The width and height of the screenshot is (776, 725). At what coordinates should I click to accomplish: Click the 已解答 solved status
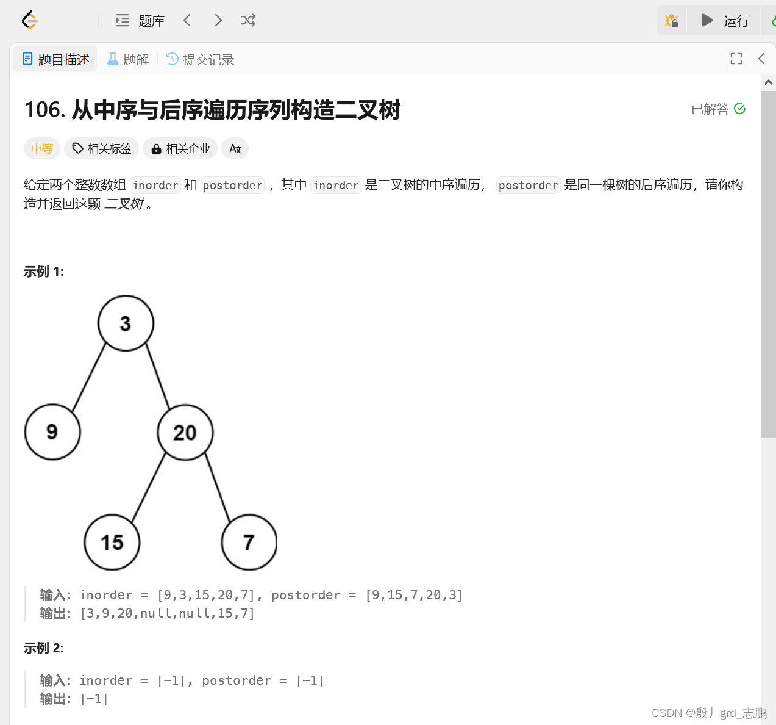tap(718, 109)
